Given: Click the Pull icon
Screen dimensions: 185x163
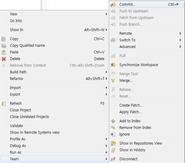Looking at the screenshot, I should [113, 56].
